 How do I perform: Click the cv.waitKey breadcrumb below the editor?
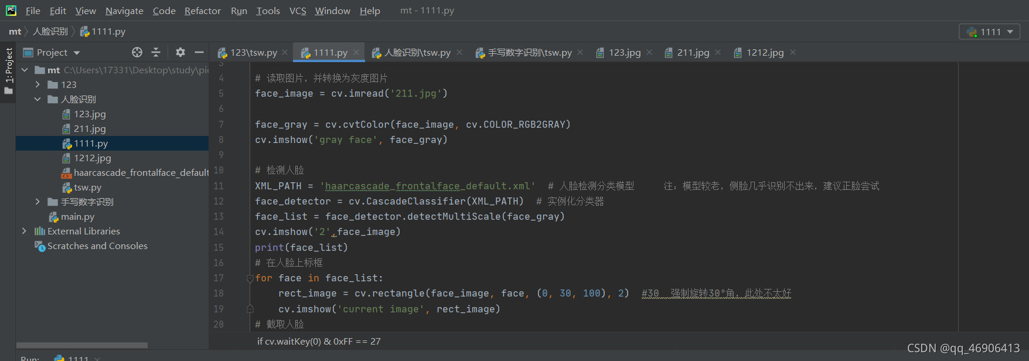pyautogui.click(x=319, y=341)
